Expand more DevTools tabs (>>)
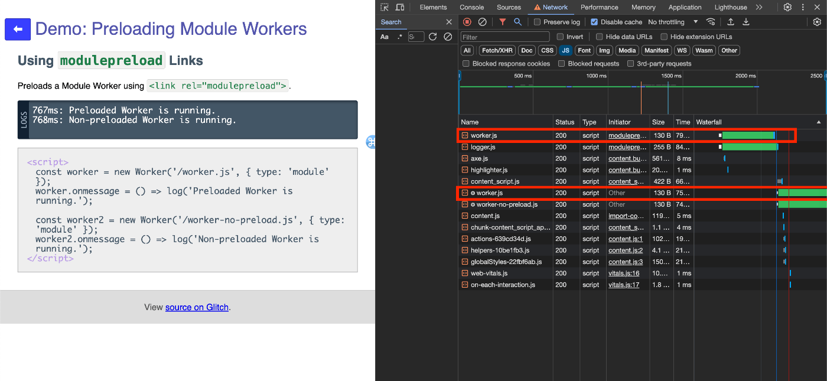Image resolution: width=827 pixels, height=381 pixels. click(x=759, y=7)
